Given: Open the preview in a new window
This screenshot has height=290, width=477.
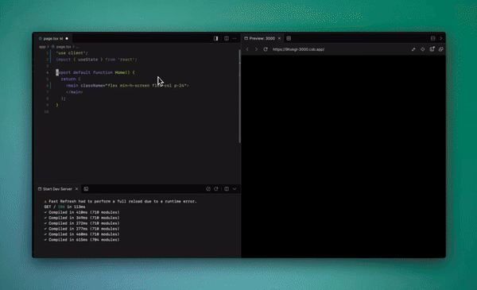Looking at the screenshot, I should [440, 49].
